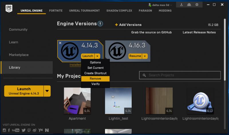The image size is (229, 135).
Task: Open the Instagram social icon
Action: point(4,130)
